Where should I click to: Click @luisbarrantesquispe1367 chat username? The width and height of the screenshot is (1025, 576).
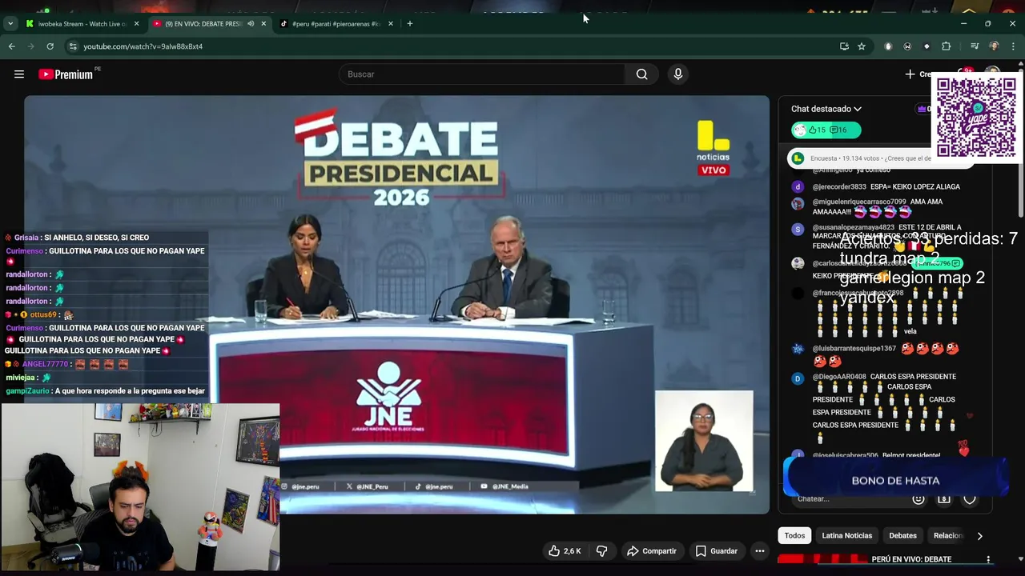(x=854, y=349)
